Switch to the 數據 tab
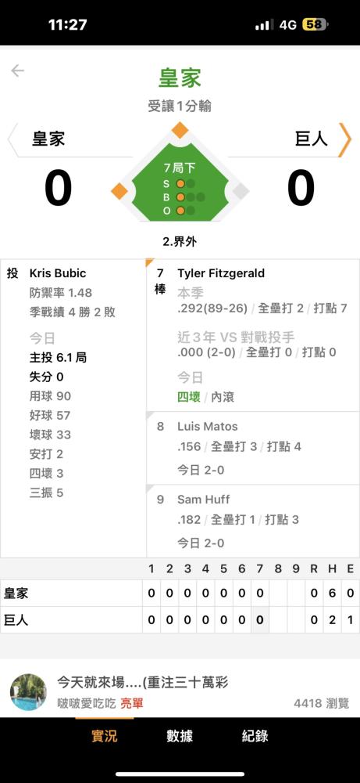The image size is (360, 783). click(180, 735)
